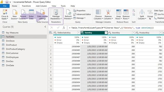Viewport: 164px width, 92px height.
Task: Select the DimCustomer query
Action: coord(24,53)
